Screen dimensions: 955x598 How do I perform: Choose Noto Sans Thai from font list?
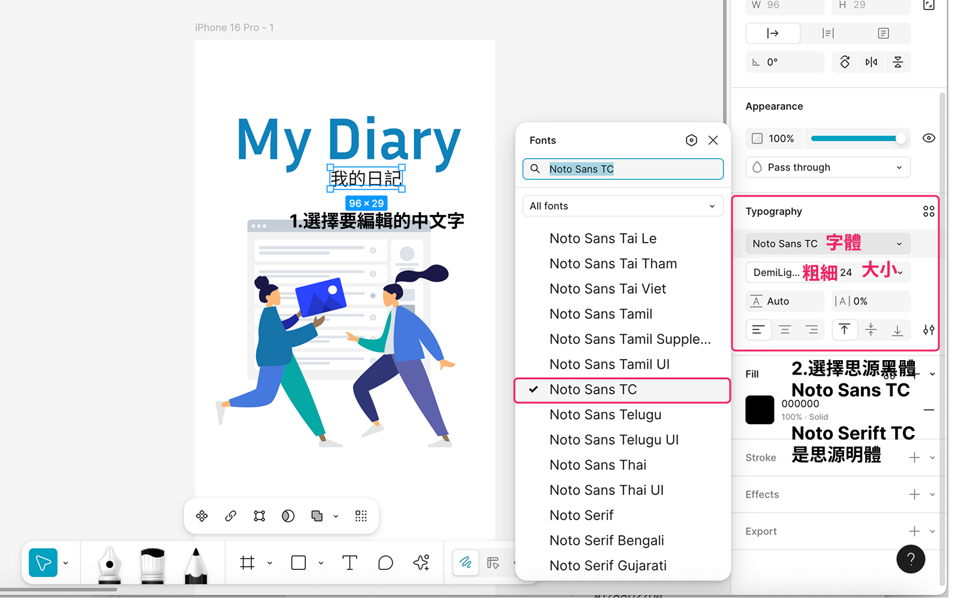pyautogui.click(x=598, y=465)
